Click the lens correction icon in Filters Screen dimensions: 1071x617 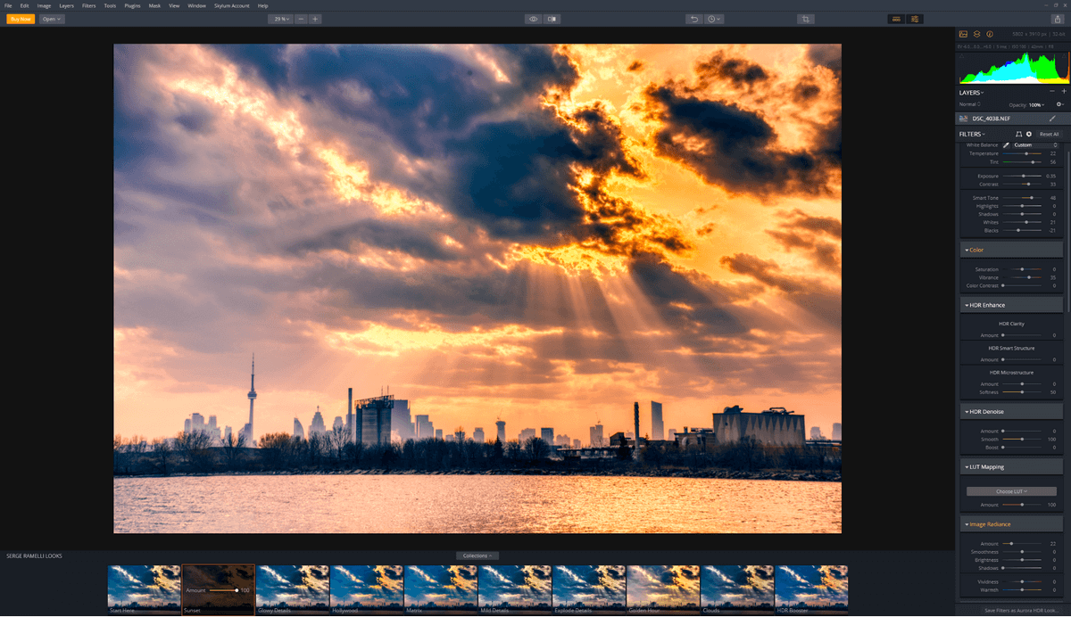point(1019,134)
